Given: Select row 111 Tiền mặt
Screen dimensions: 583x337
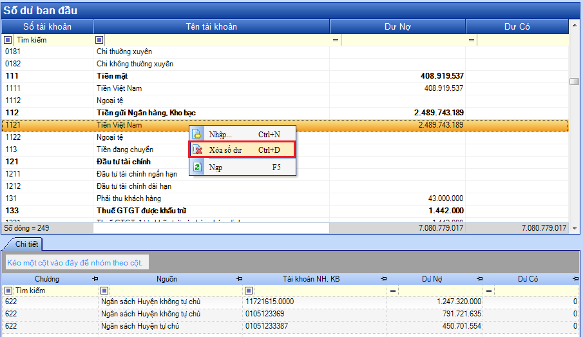Looking at the screenshot, I should [285, 76].
